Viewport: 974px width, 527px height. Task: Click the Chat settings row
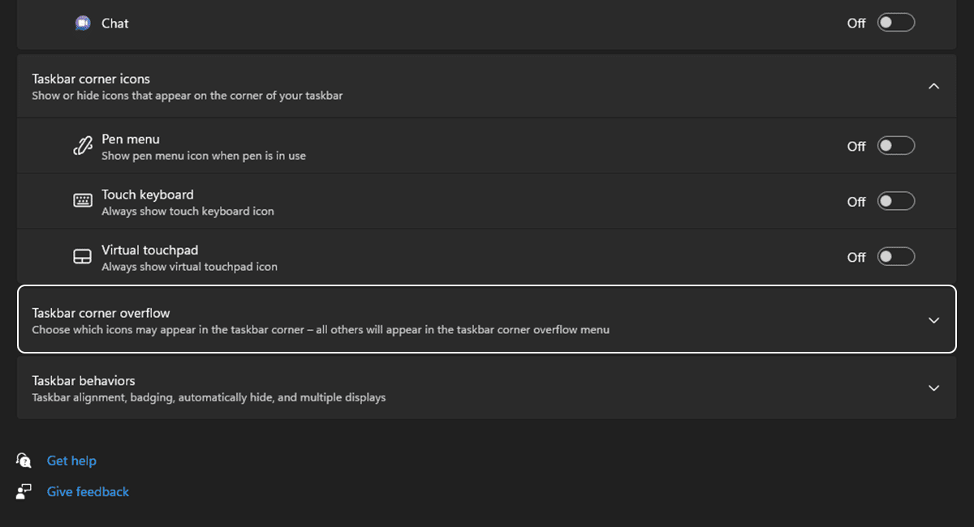point(487,23)
